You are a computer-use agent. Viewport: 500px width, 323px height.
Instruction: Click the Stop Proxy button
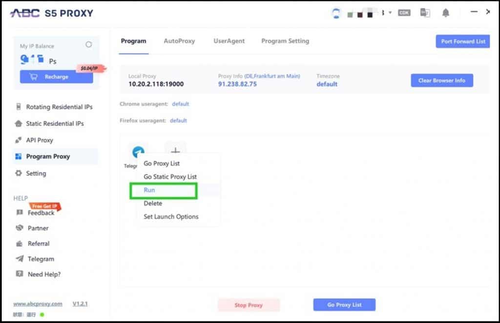(249, 305)
